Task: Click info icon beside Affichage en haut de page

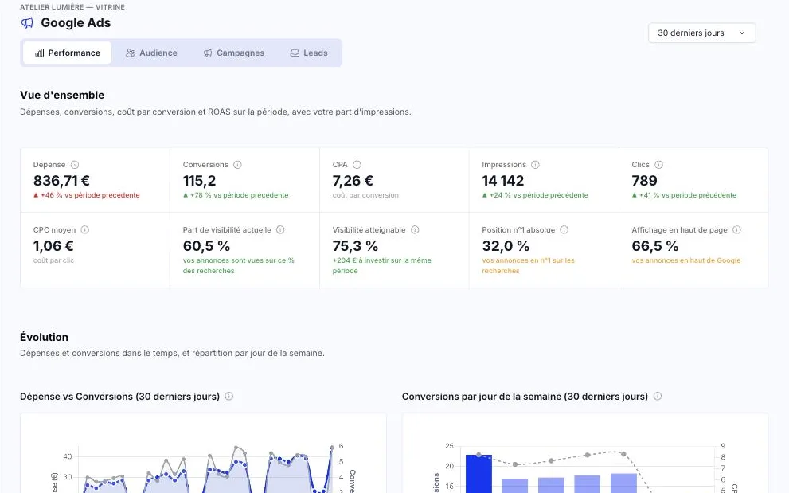Action: pyautogui.click(x=736, y=229)
